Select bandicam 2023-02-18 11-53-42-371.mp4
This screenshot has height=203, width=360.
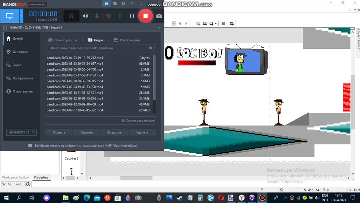point(98,93)
